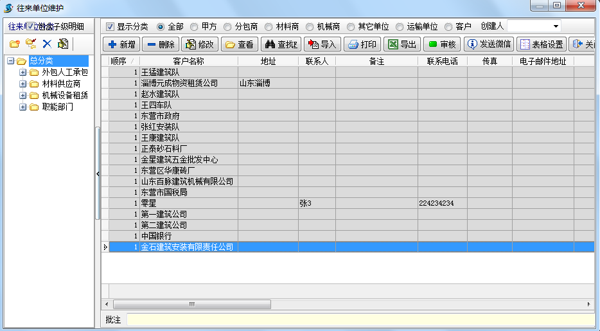
Task: Click the 新增 (Add) toolbar button
Action: 122,44
